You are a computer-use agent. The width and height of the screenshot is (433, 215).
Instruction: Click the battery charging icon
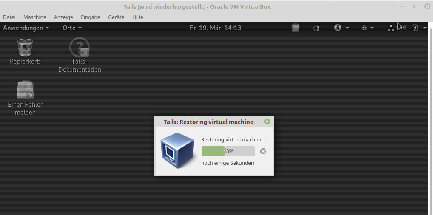[415, 28]
